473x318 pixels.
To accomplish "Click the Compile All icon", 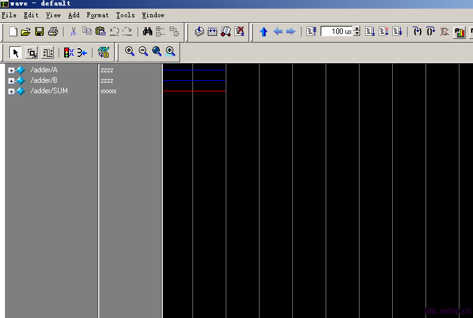I will click(212, 31).
